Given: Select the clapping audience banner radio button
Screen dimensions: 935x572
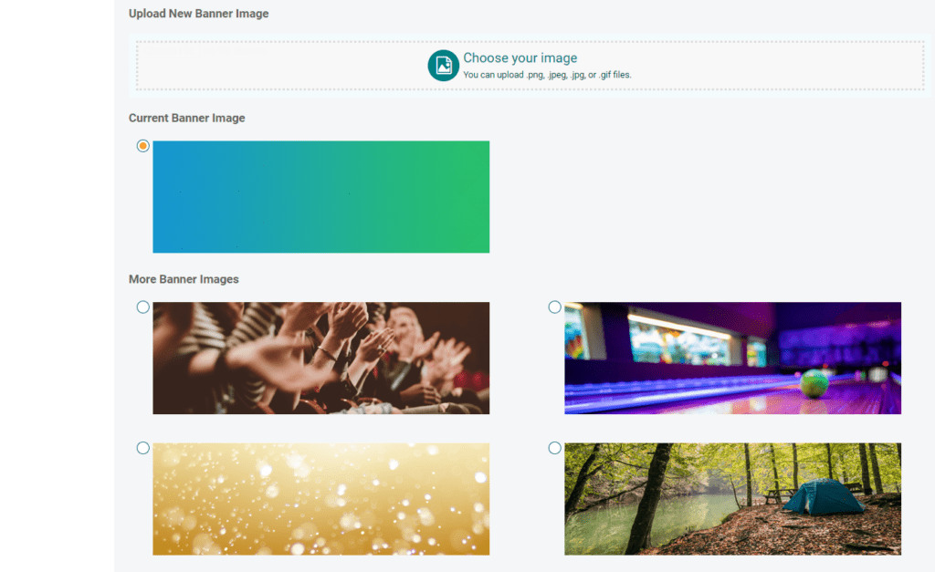Looking at the screenshot, I should point(143,307).
